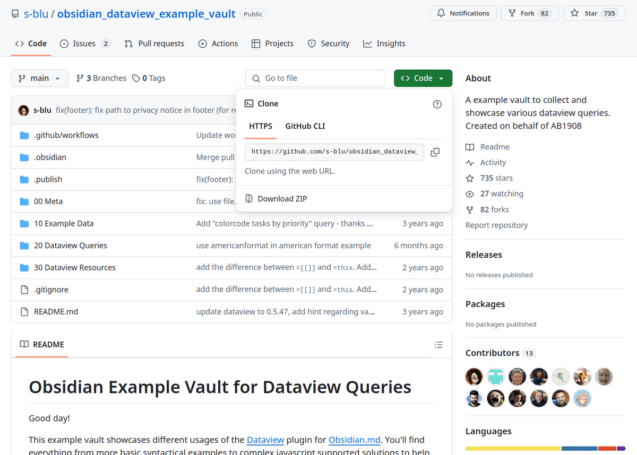Click the watching eye icon

(x=470, y=194)
